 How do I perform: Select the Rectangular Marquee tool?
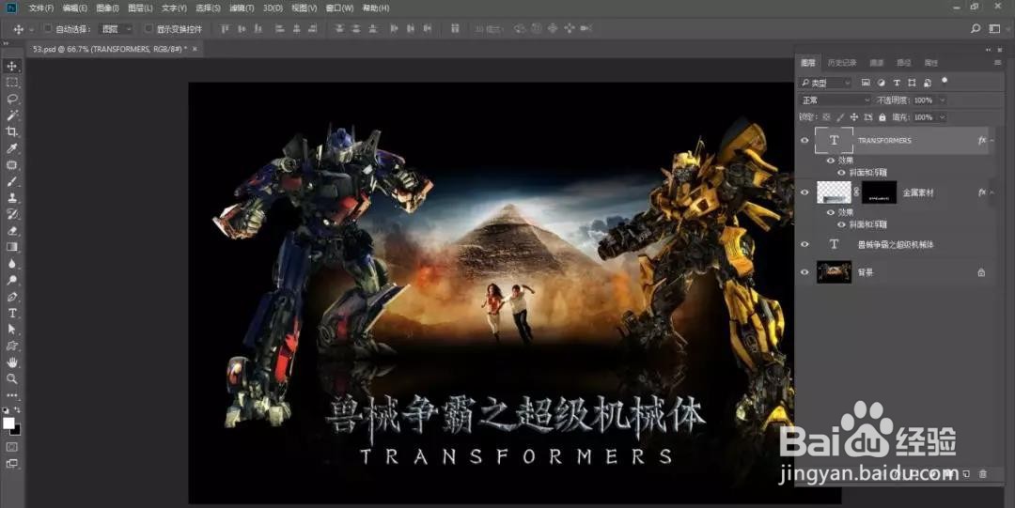click(x=11, y=83)
